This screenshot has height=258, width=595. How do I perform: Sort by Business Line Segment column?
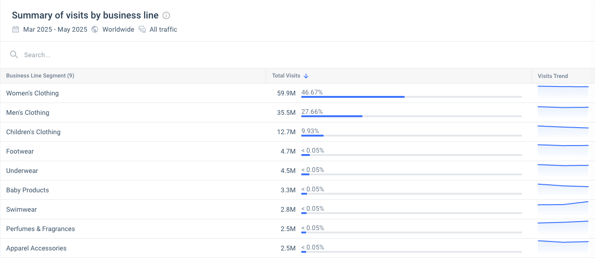(40, 76)
